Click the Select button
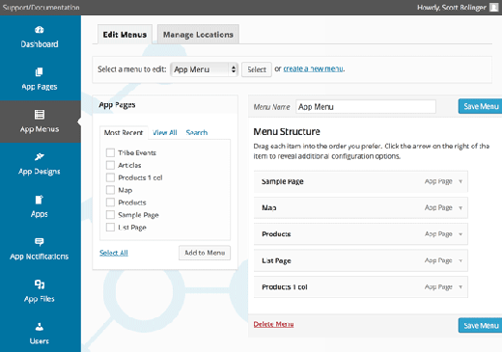502x352 pixels. click(x=257, y=69)
